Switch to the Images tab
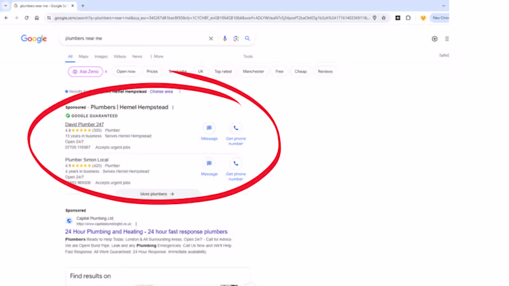This screenshot has height=286, width=509. pyautogui.click(x=101, y=57)
